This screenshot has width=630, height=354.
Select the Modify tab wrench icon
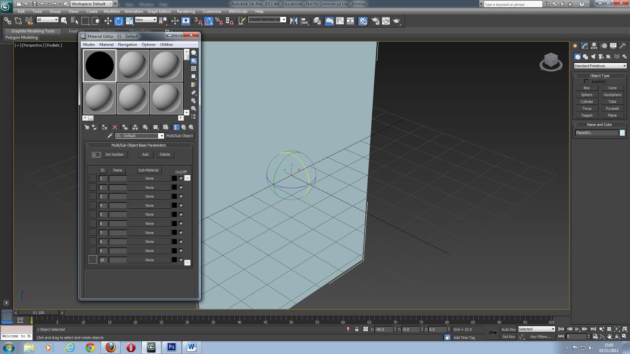point(584,46)
